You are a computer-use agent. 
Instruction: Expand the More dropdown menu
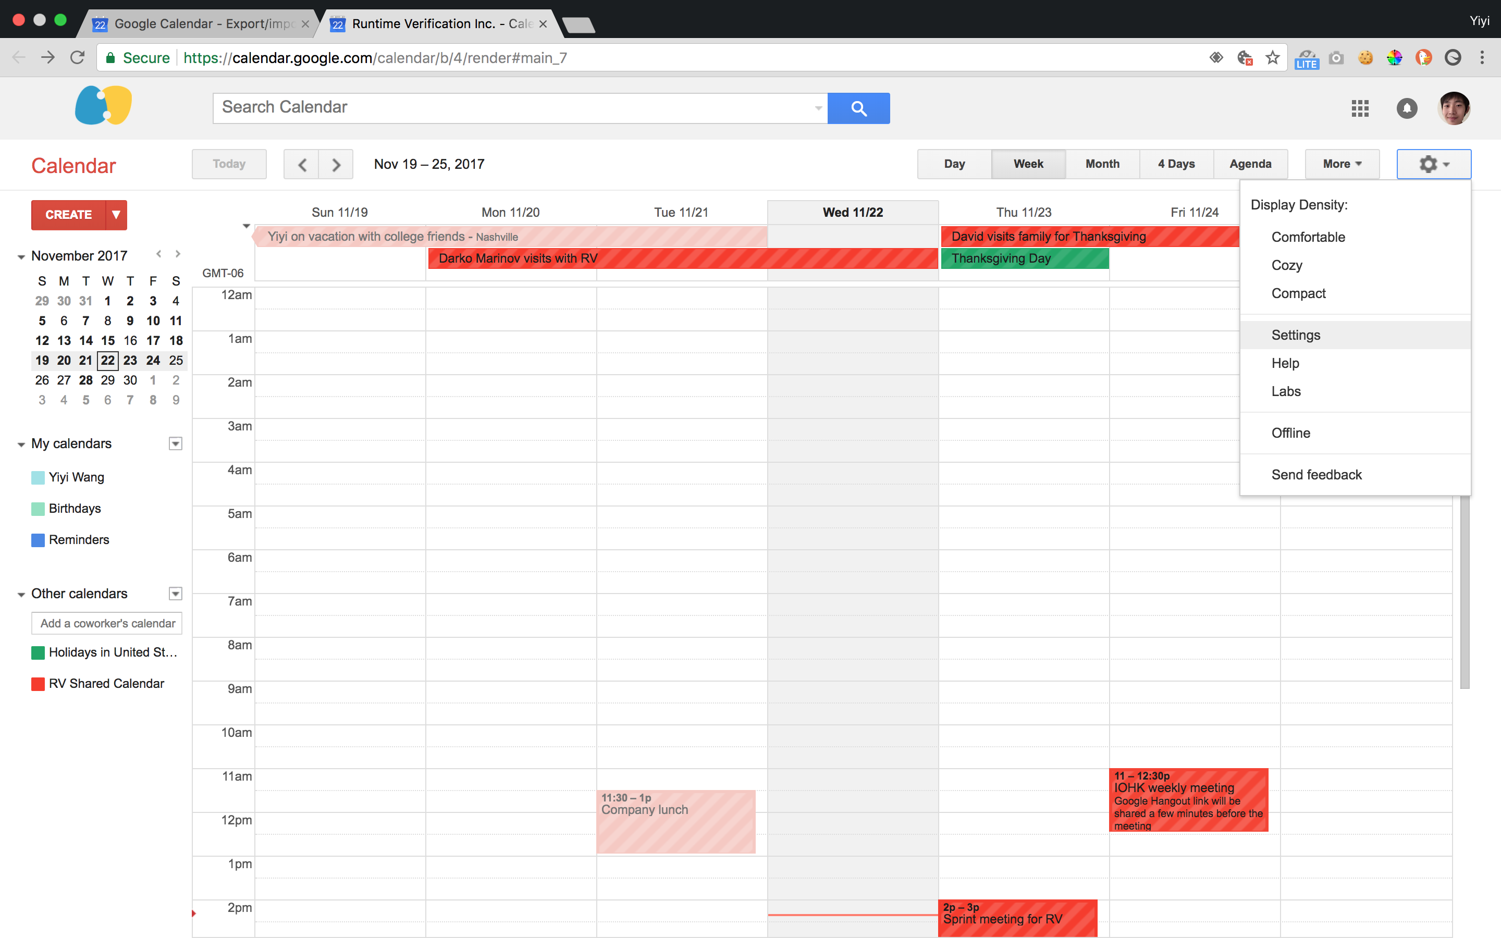1342,164
